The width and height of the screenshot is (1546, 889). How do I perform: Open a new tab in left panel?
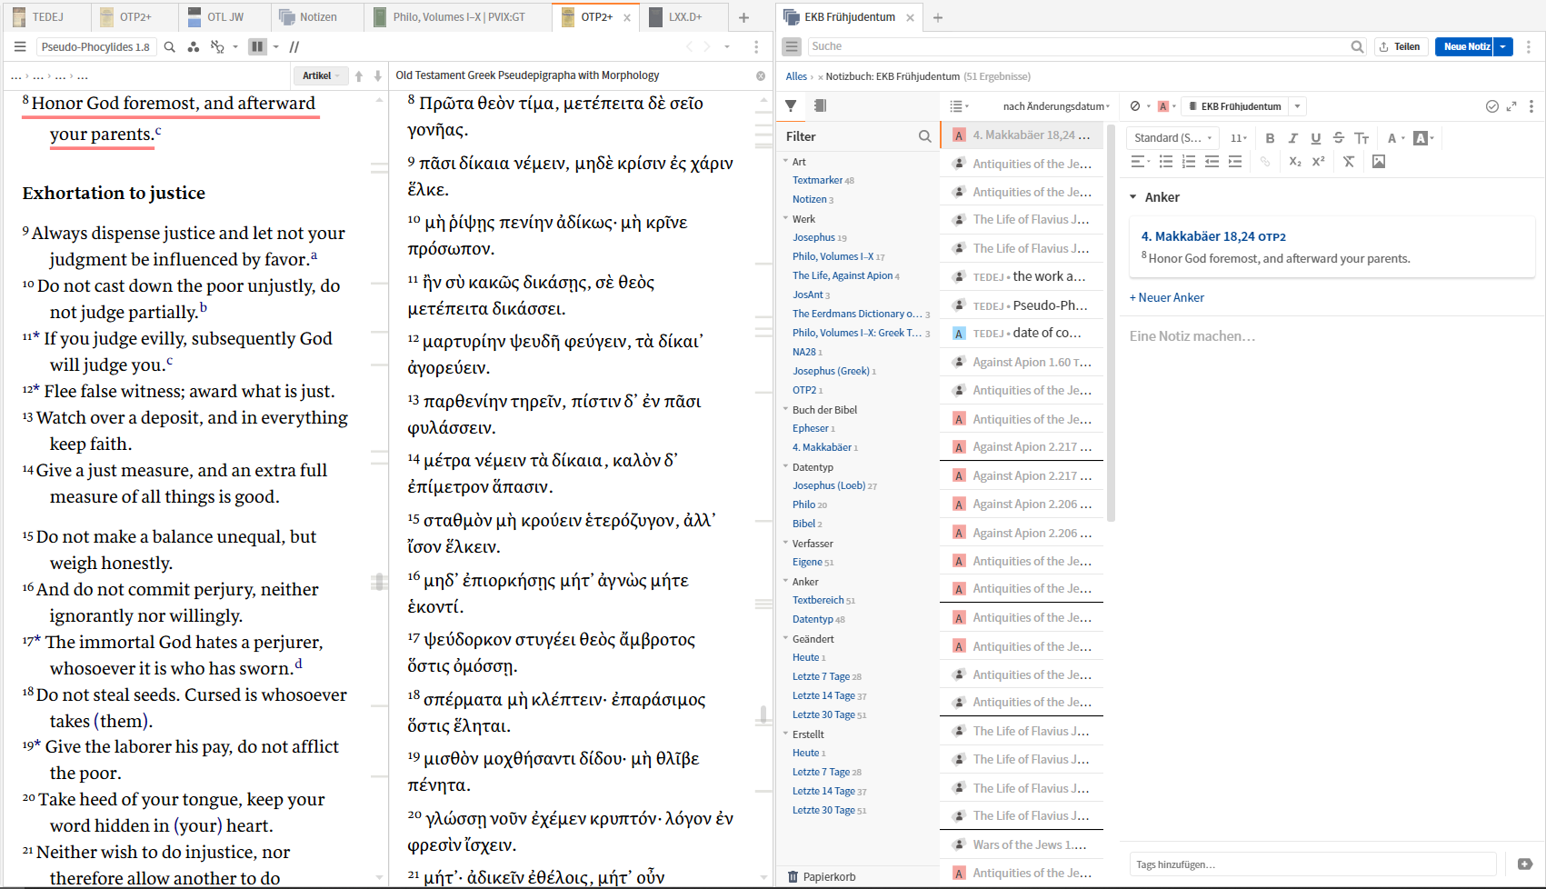coord(743,17)
